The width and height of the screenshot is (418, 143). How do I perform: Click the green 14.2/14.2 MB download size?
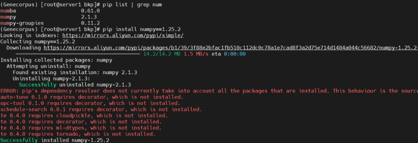(x=162, y=54)
